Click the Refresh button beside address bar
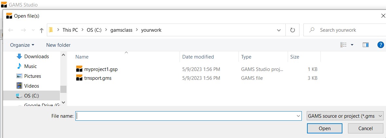 point(292,30)
